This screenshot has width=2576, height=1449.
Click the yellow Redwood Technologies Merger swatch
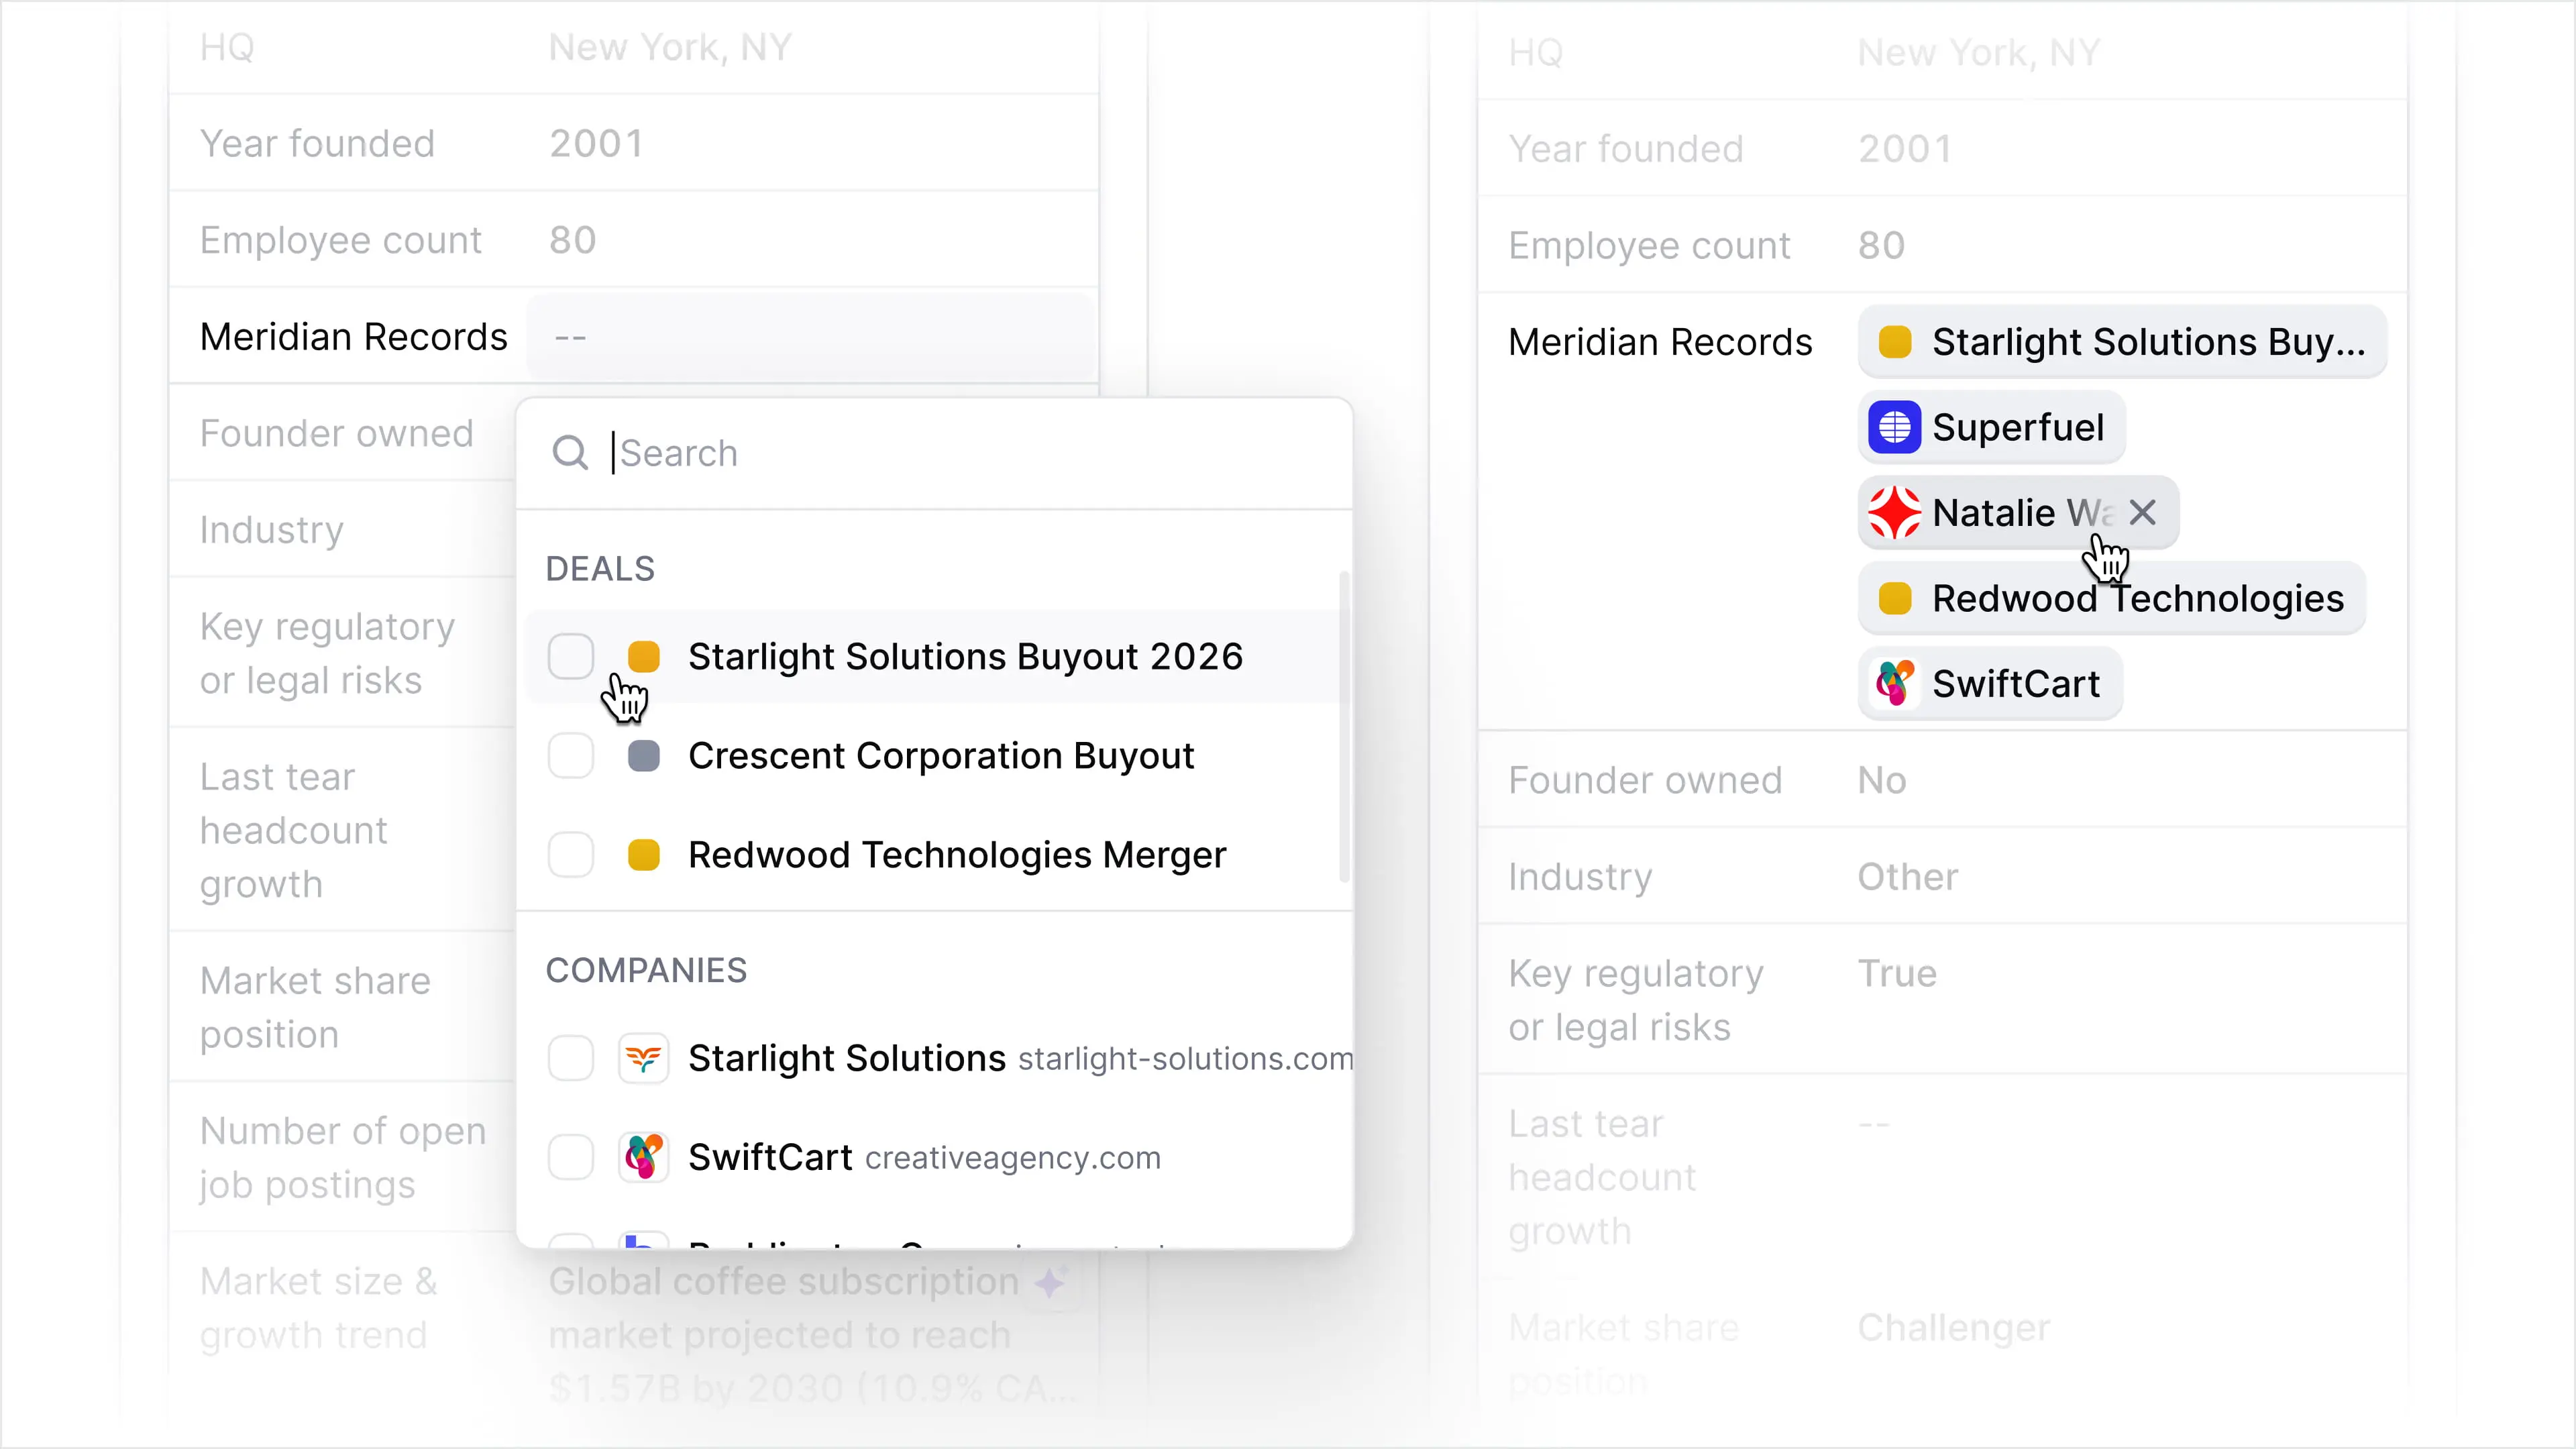643,855
